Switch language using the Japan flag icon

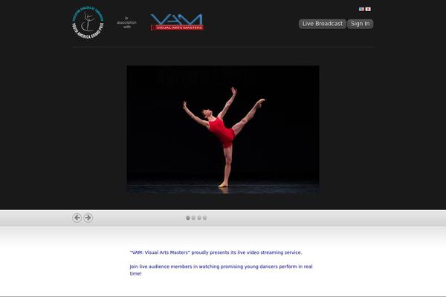[368, 9]
